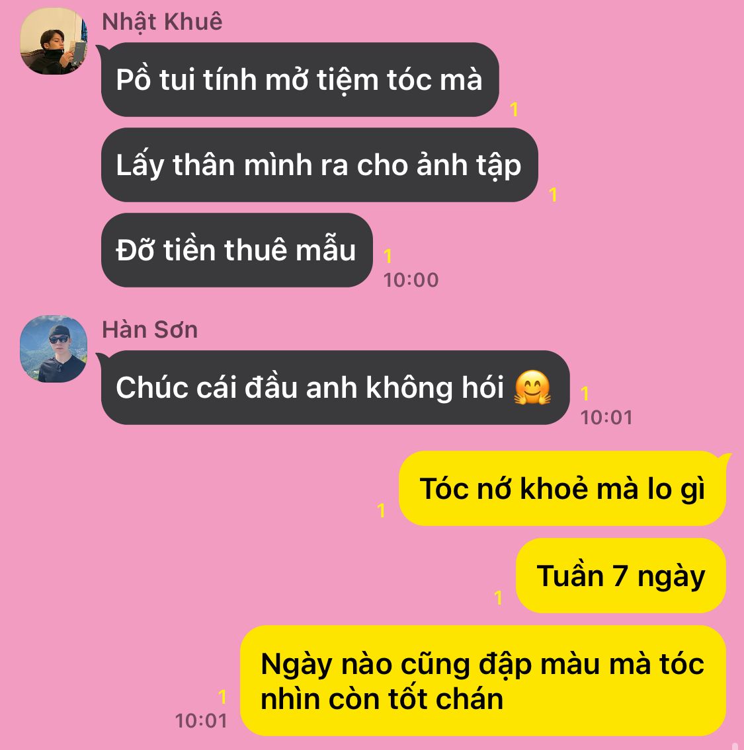Tap the sender name Nhật Khuê

[162, 22]
